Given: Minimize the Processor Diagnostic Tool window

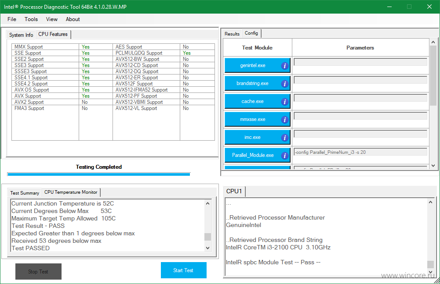Looking at the screenshot, I should pos(389,7).
